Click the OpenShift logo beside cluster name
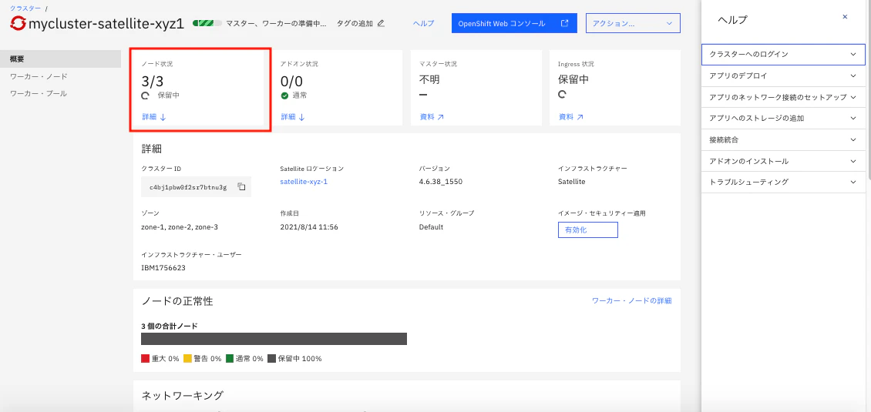This screenshot has height=412, width=871. click(x=18, y=24)
